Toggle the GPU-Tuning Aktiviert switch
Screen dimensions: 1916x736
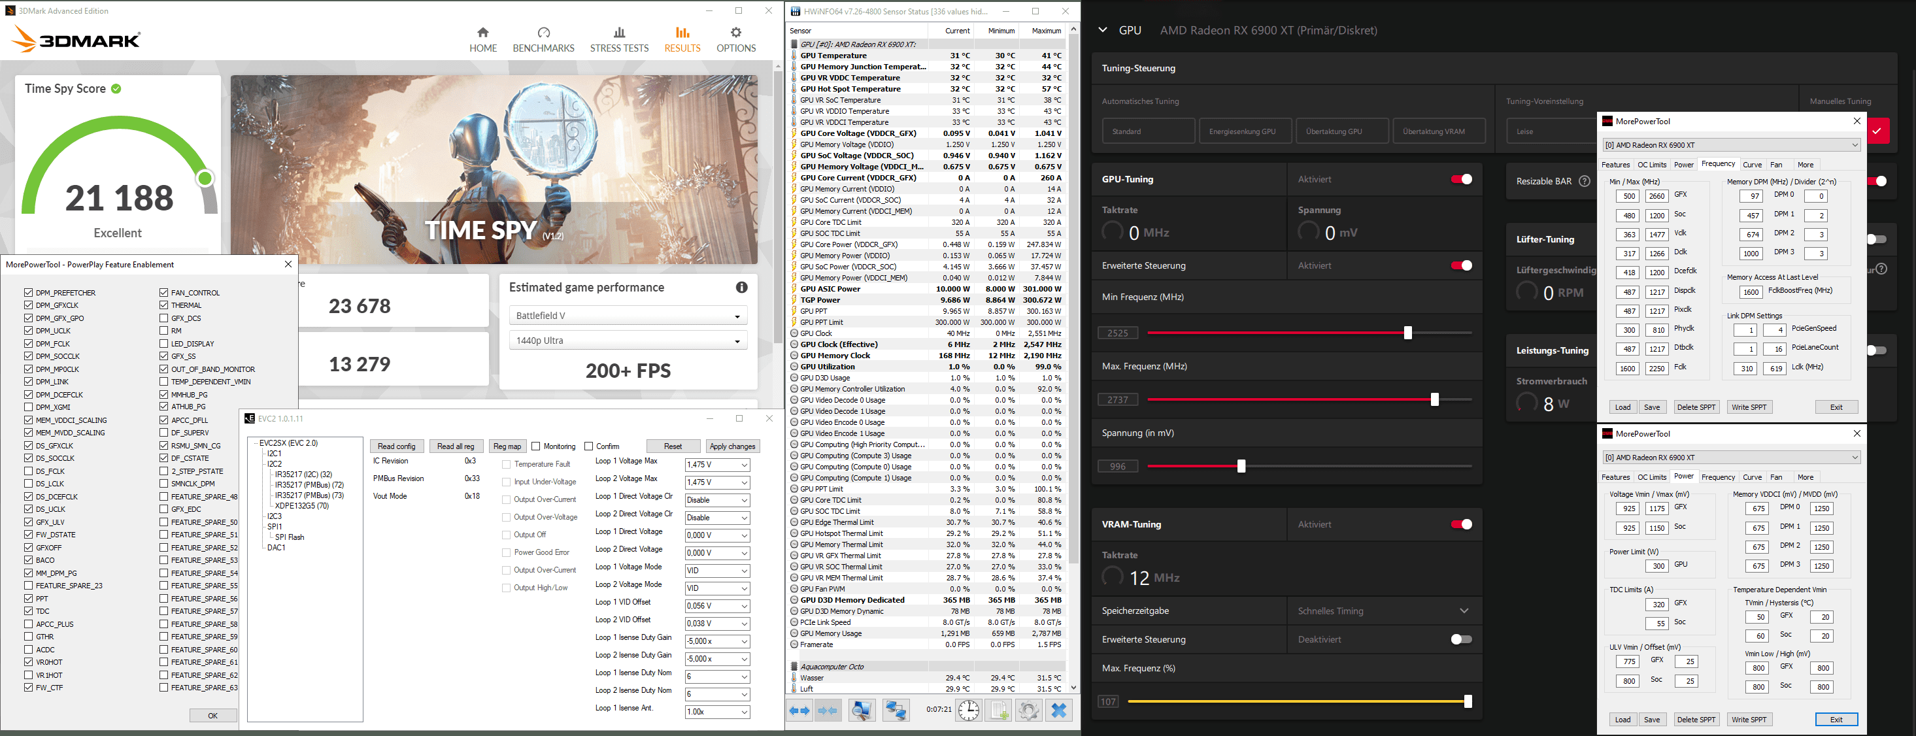pyautogui.click(x=1461, y=179)
